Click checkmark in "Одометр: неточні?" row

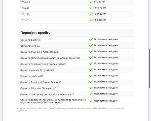91,46
